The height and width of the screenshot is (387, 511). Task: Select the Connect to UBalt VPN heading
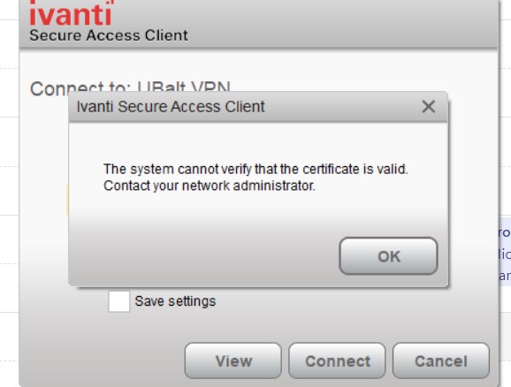pos(130,87)
